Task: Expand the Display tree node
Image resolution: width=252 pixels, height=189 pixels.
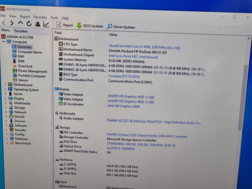Action: point(5,98)
